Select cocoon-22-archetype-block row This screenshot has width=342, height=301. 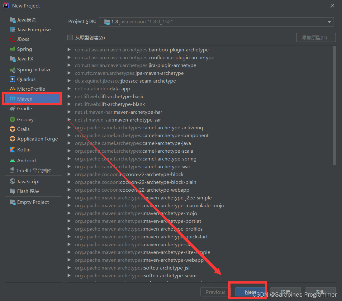pos(200,174)
